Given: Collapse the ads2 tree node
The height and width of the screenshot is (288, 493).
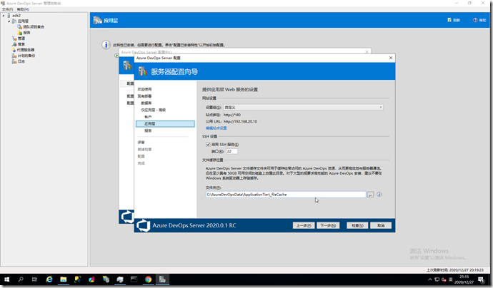Looking at the screenshot, I should 4,16.
